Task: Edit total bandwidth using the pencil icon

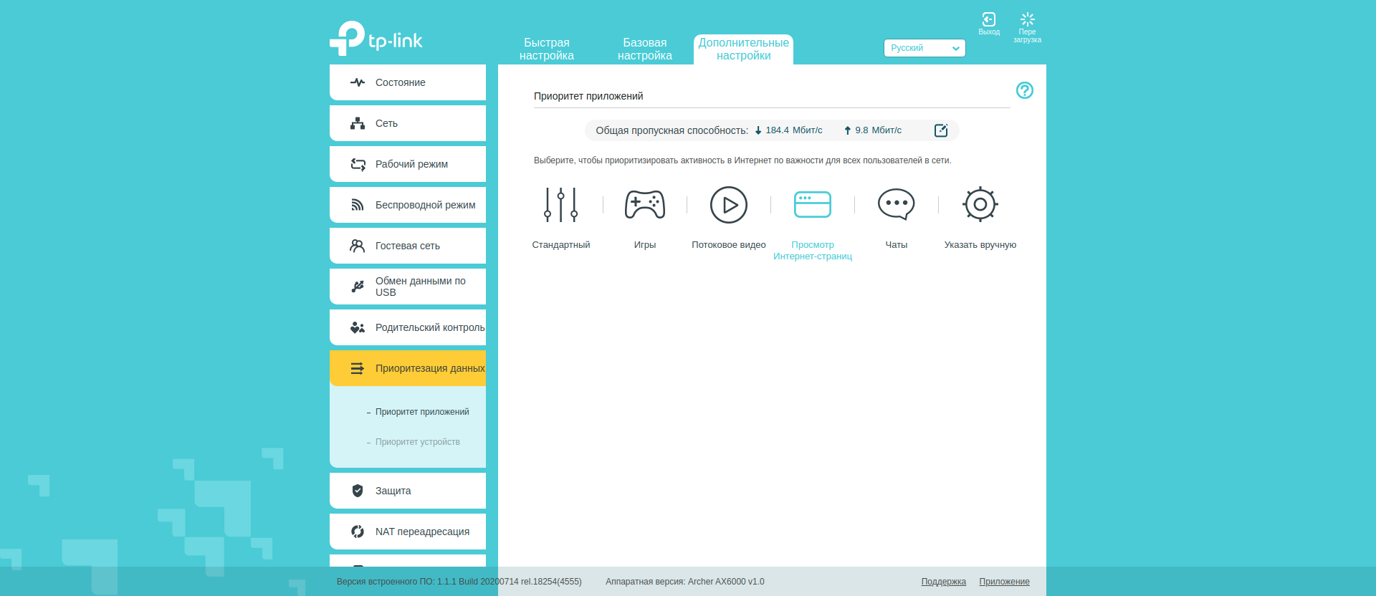Action: [x=941, y=130]
